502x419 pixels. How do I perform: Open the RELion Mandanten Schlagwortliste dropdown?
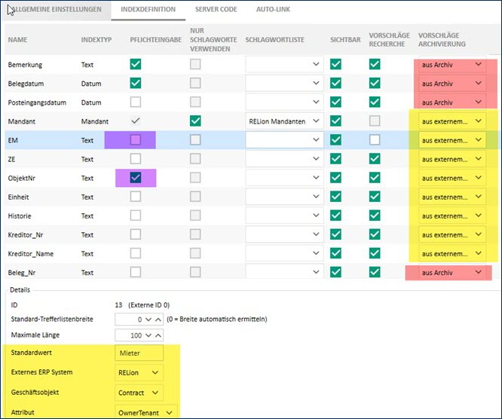click(x=316, y=121)
